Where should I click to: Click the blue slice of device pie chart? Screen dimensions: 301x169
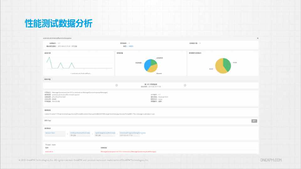coord(147,65)
